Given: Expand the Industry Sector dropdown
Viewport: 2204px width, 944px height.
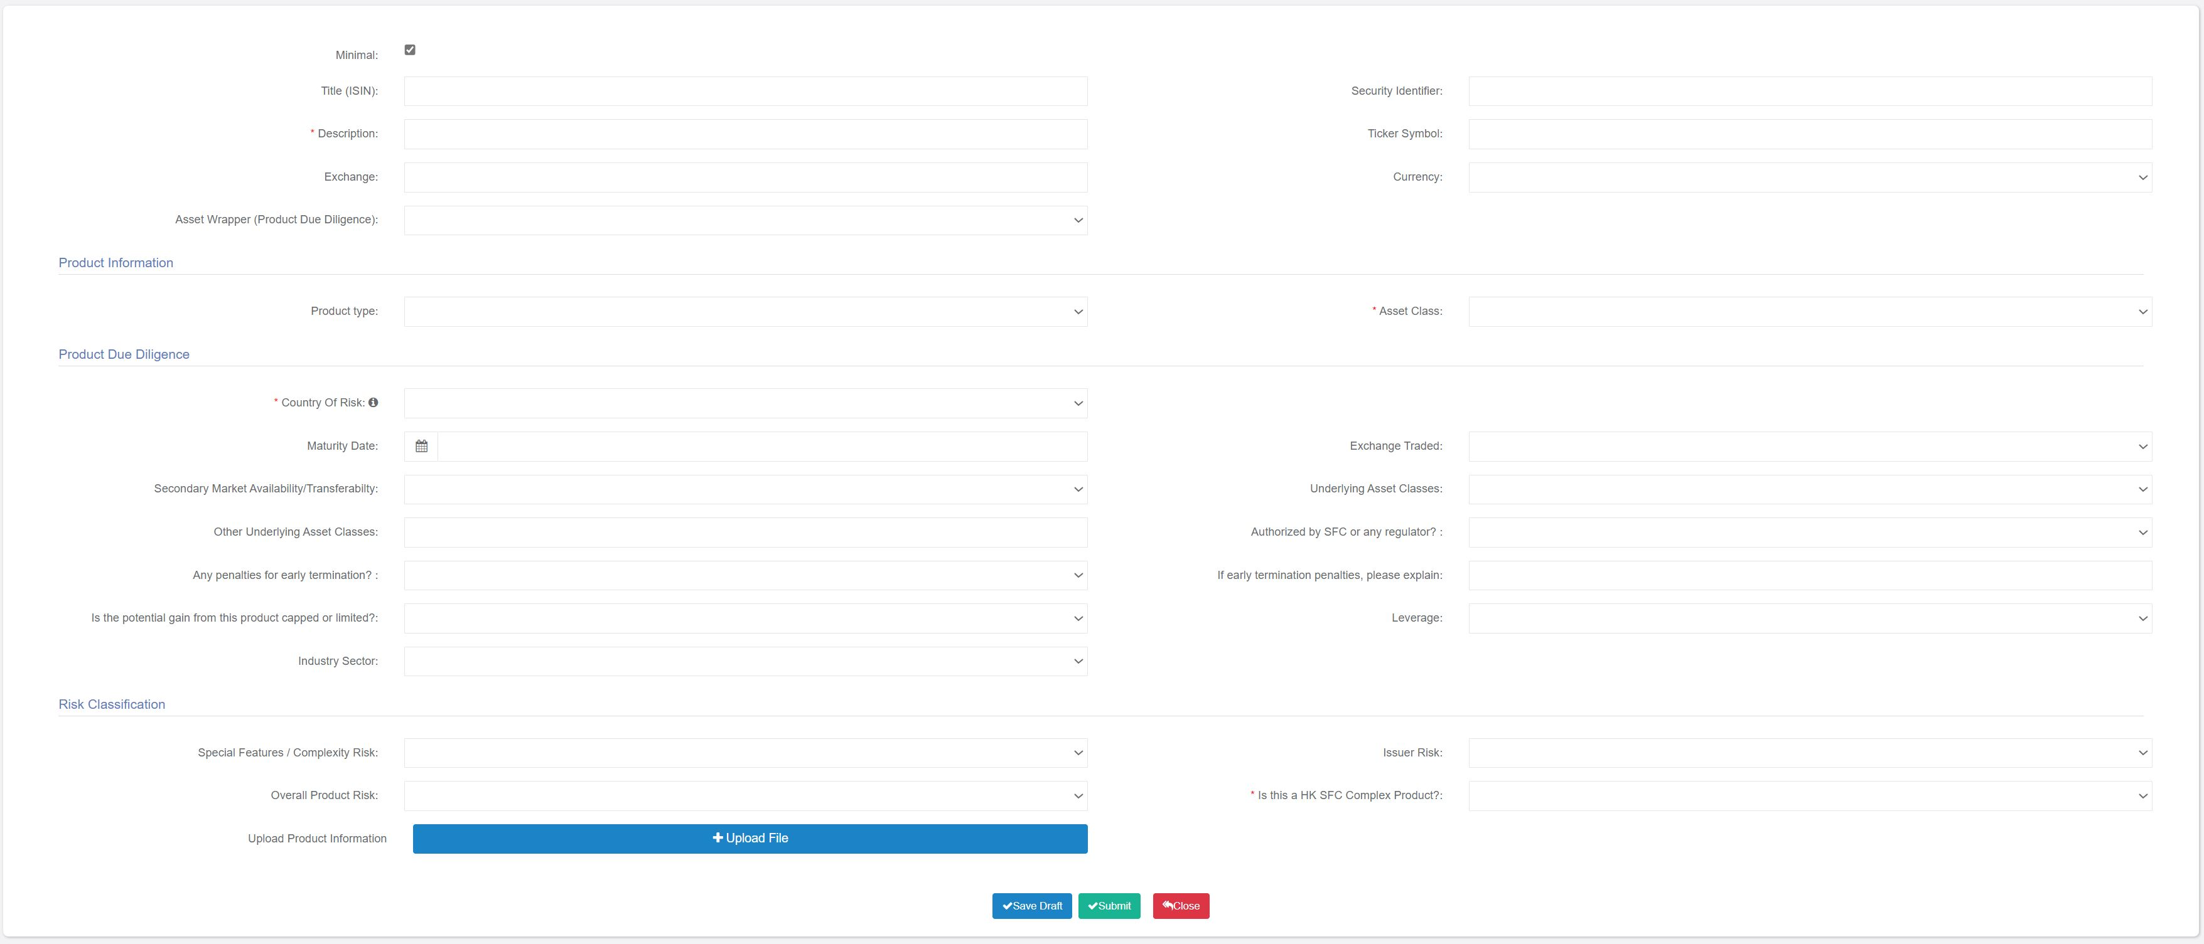Looking at the screenshot, I should (x=745, y=662).
